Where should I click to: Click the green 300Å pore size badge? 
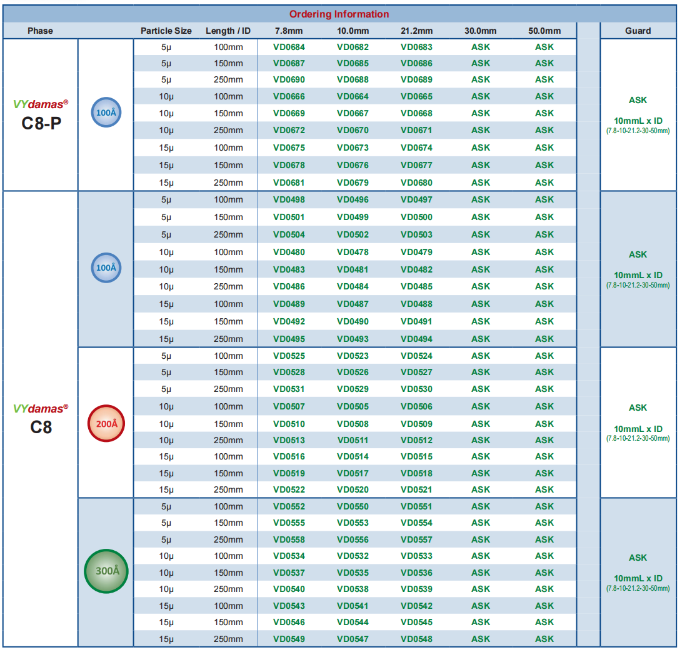tap(106, 571)
